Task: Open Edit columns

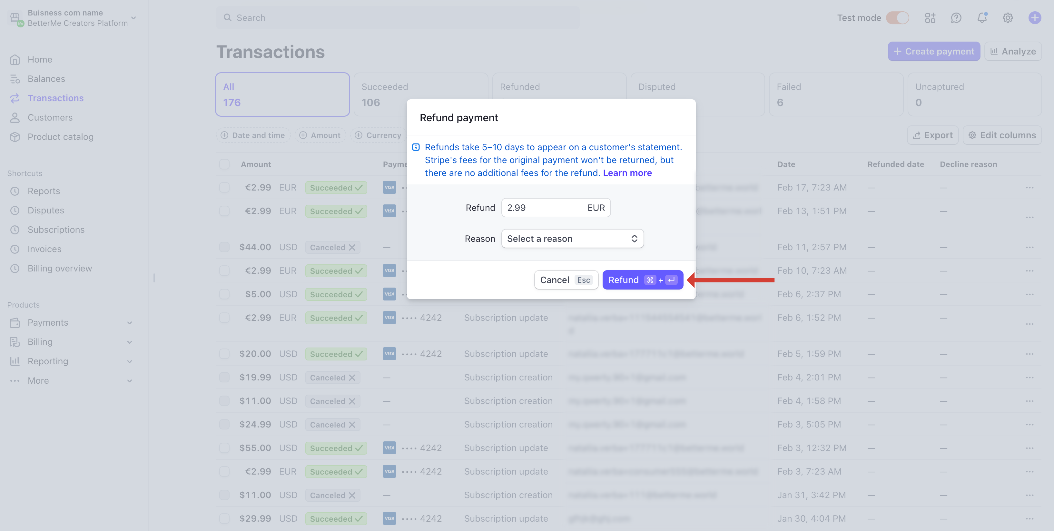Action: point(1002,135)
